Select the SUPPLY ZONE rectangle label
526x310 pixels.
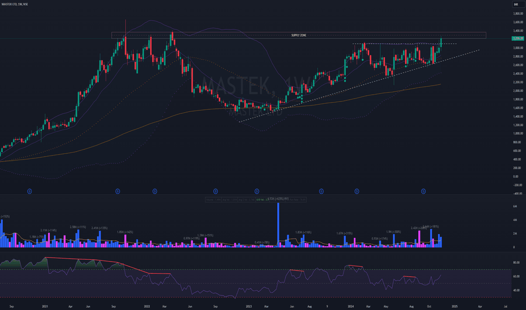pos(299,35)
